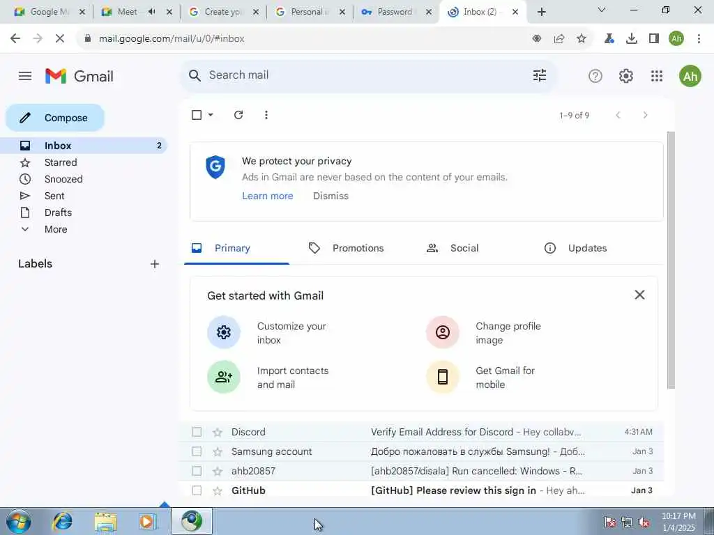Show search options filter icon
The width and height of the screenshot is (714, 535).
(540, 75)
